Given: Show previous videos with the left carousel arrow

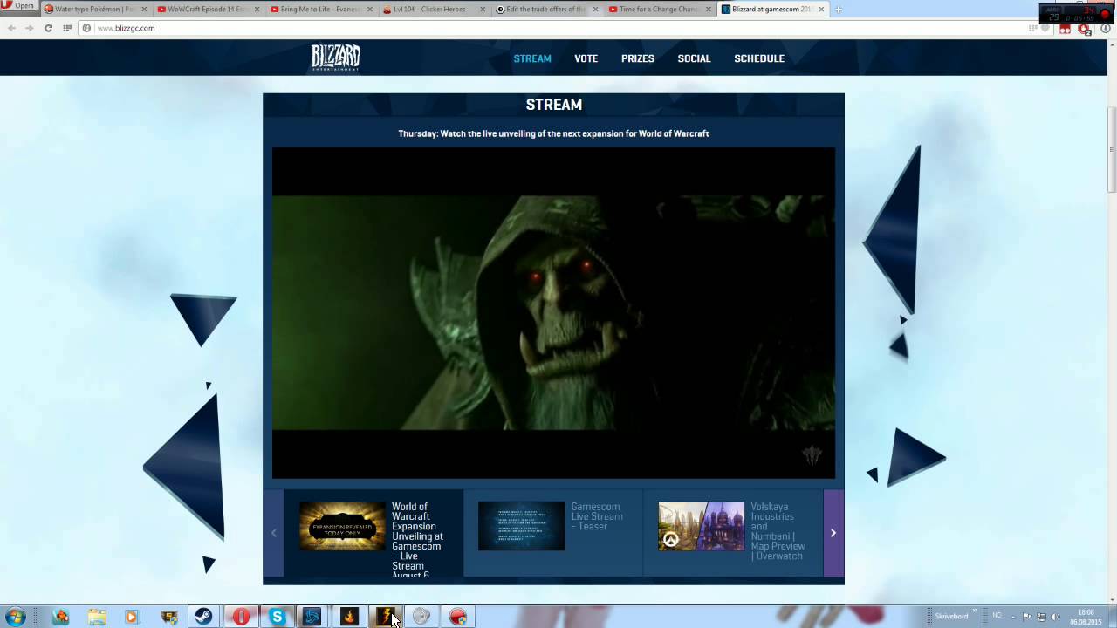Looking at the screenshot, I should click(273, 533).
